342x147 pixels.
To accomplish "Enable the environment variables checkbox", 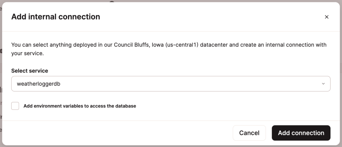I will 15,106.
